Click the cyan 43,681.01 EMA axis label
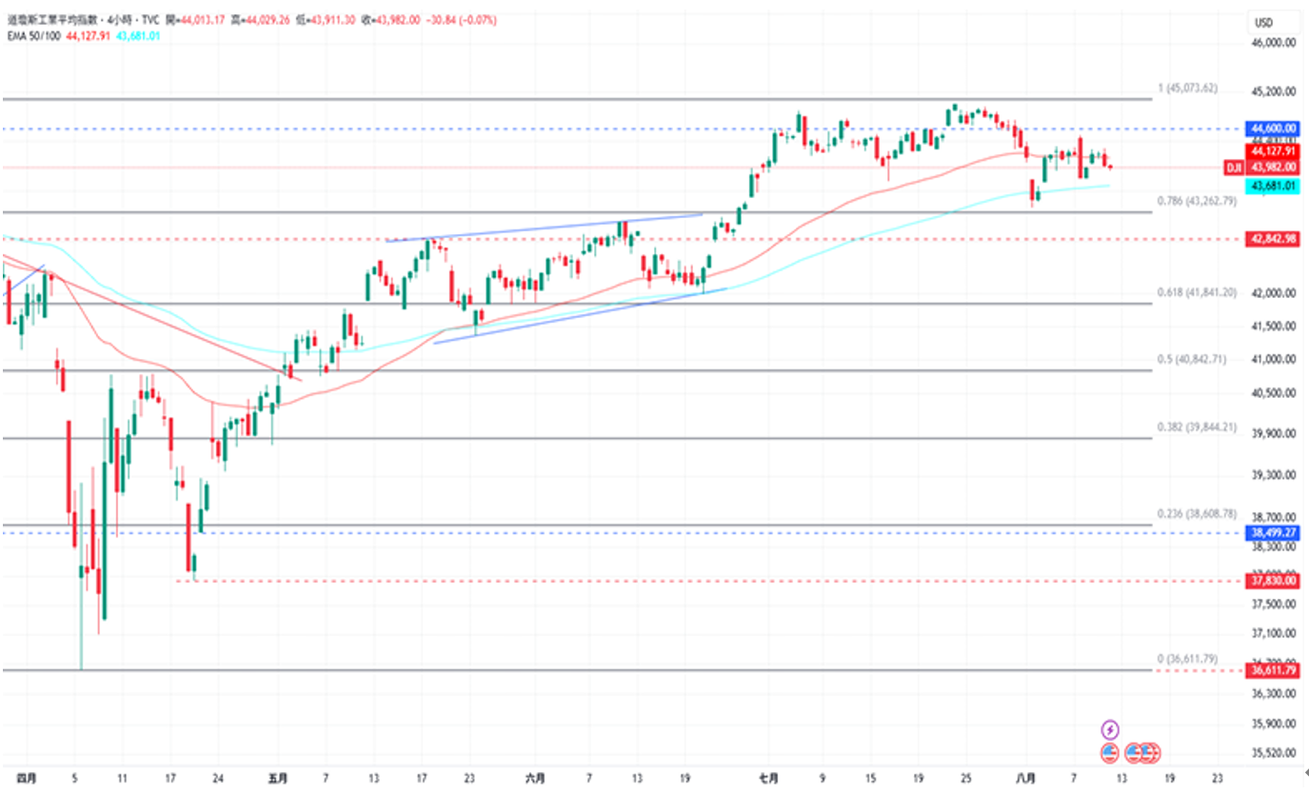The width and height of the screenshot is (1309, 795). (1274, 186)
